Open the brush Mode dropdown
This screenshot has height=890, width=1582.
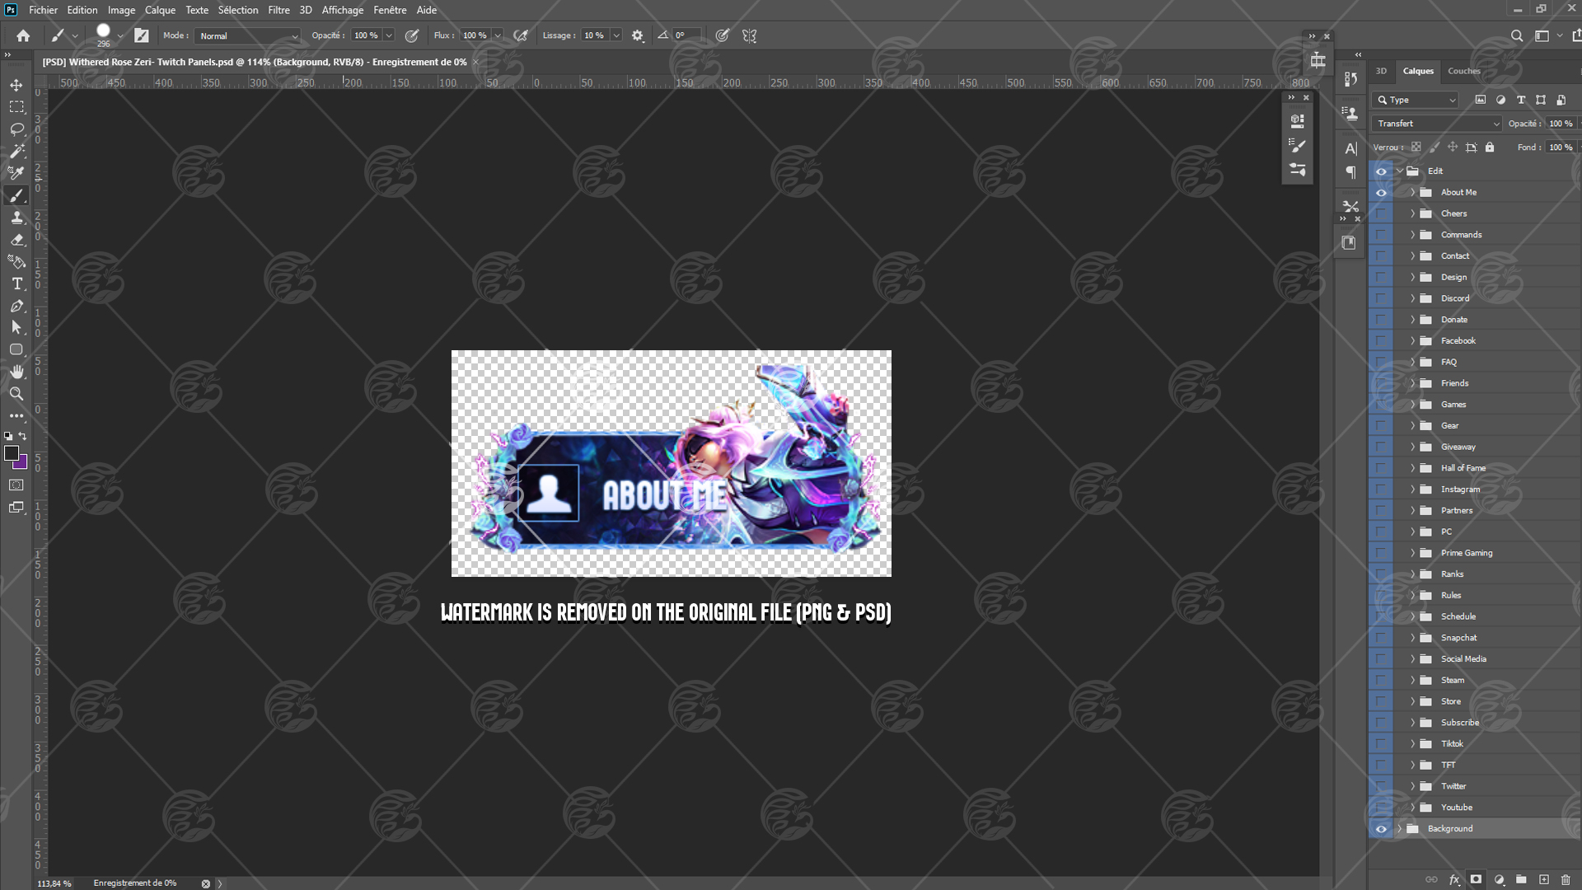click(x=247, y=35)
